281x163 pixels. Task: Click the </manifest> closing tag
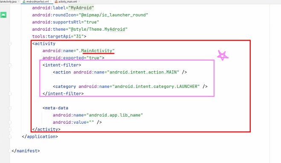pos(26,151)
